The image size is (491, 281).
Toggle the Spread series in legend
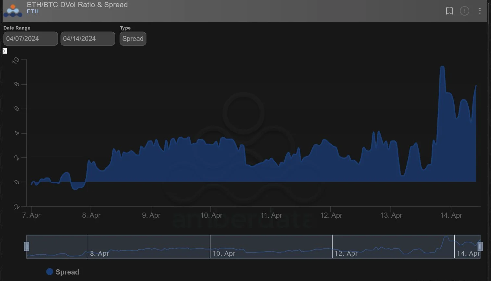63,272
